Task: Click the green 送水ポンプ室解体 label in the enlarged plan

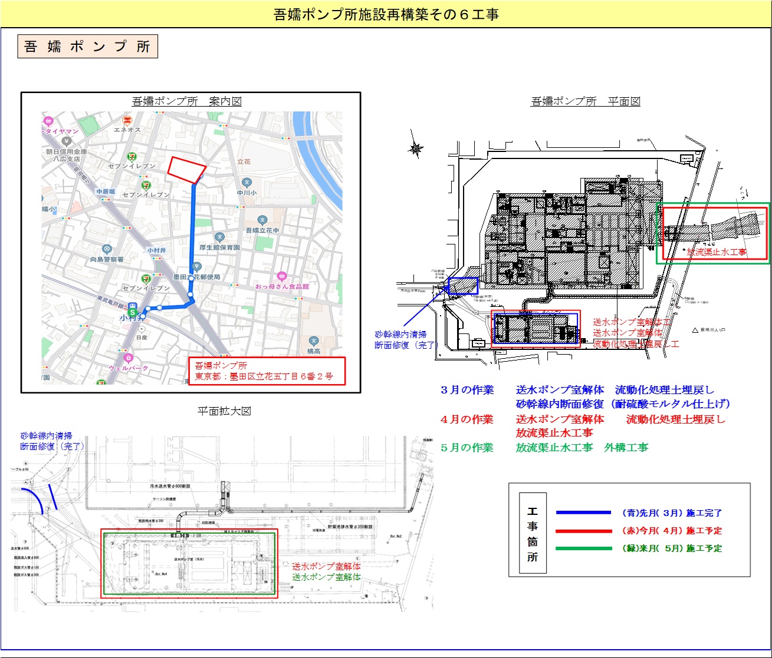Action: (x=327, y=577)
